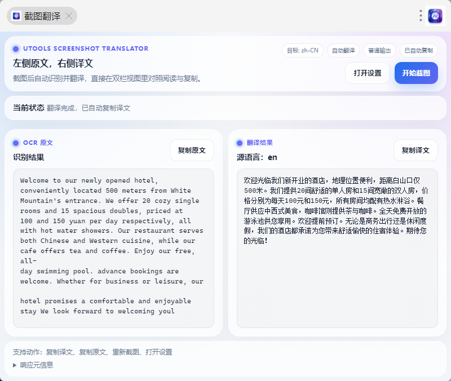Toggle the 自动翻译 chip
Image resolution: width=451 pixels, height=381 pixels.
(343, 51)
